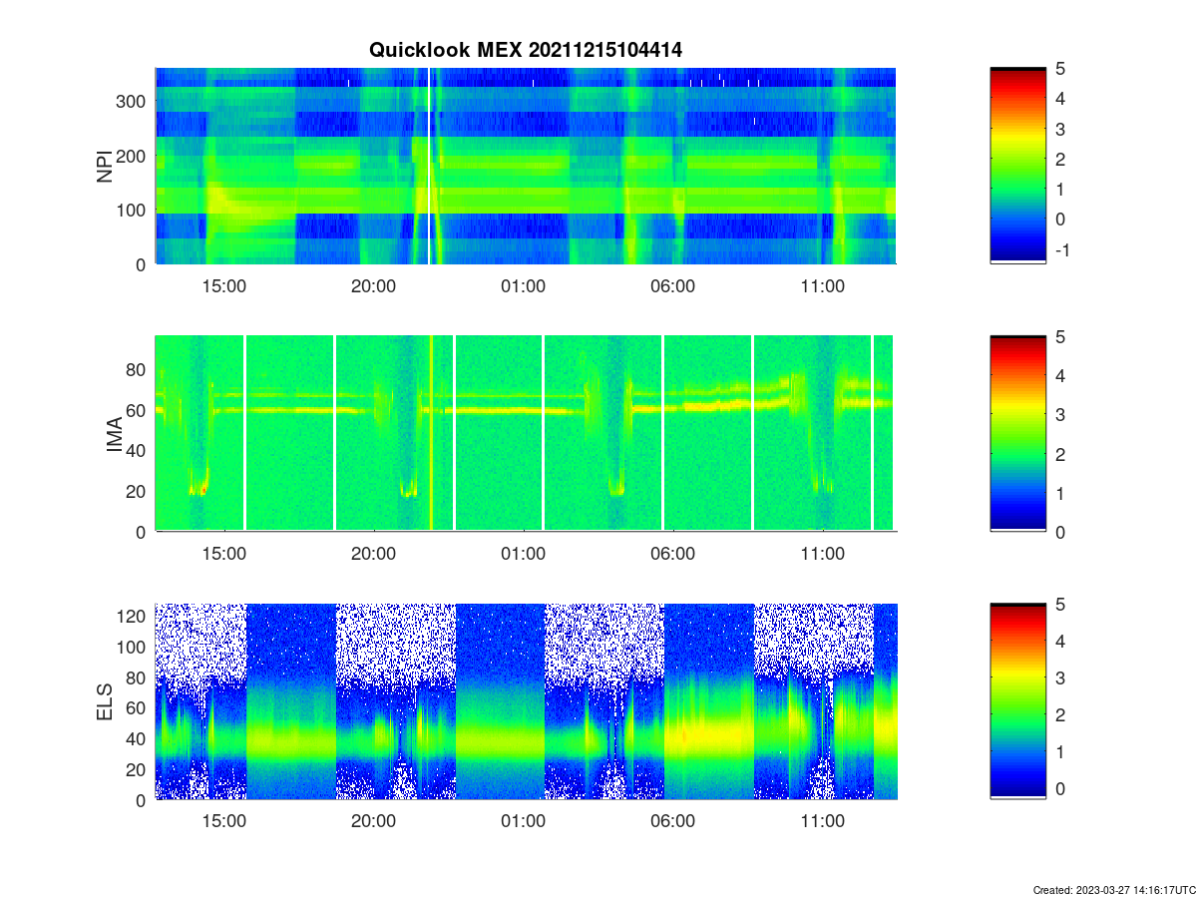Screen dimensions: 1197x898
Task: Click the '01:00' time label under IMA plot
Action: coord(524,553)
